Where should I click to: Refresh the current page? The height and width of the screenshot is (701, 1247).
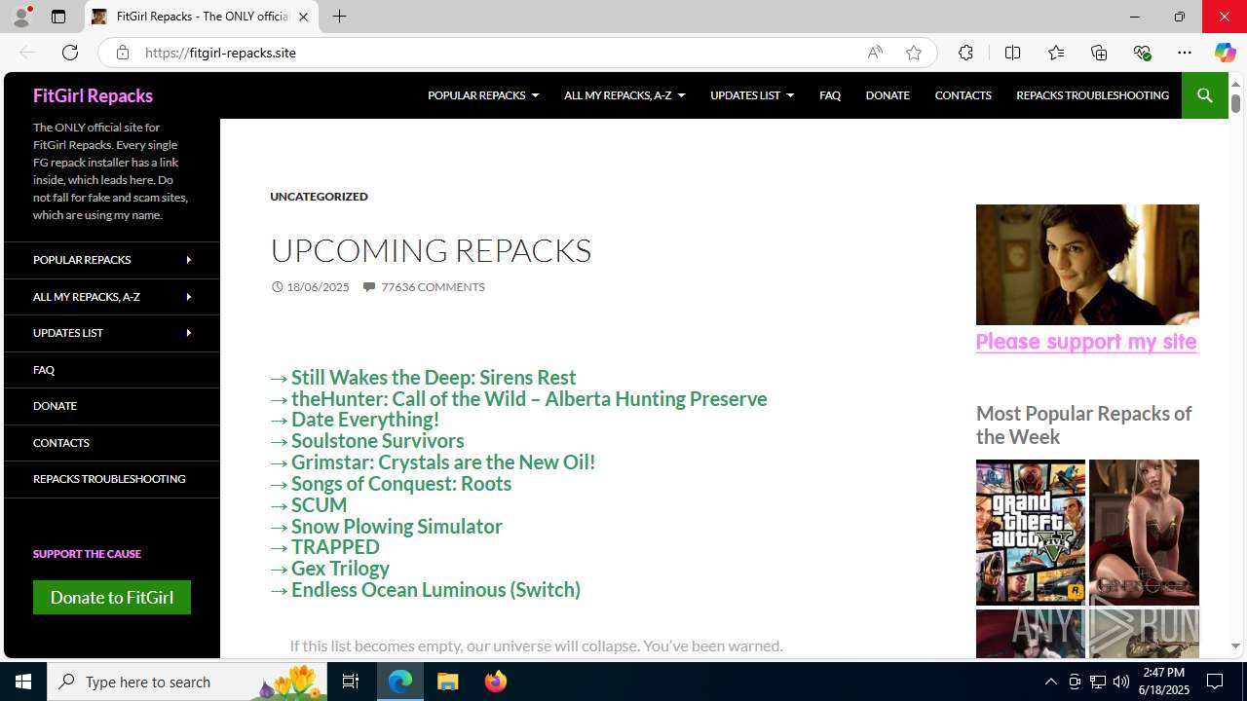[70, 53]
